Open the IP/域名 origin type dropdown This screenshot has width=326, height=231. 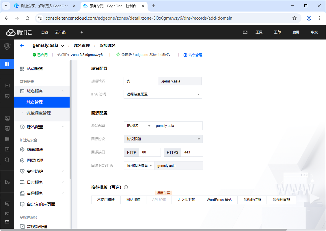[138, 126]
